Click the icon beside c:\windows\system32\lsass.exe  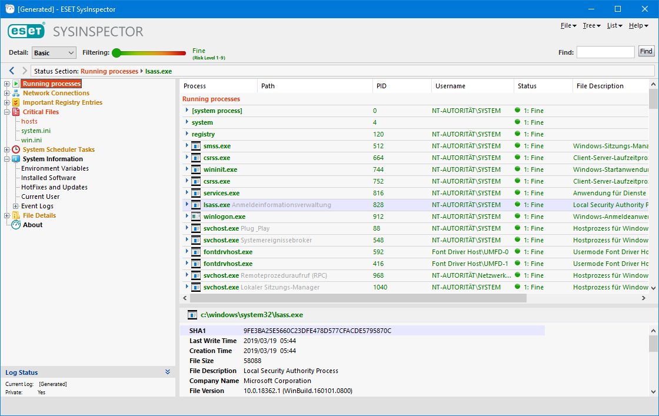(192, 315)
